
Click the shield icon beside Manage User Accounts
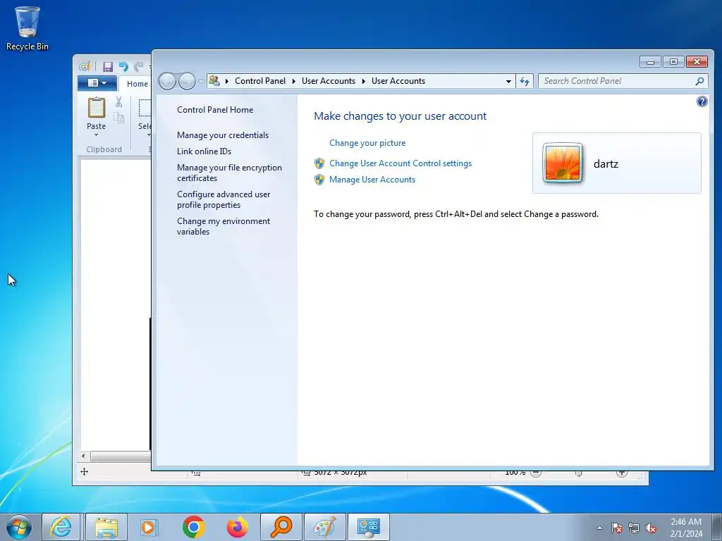click(x=319, y=180)
